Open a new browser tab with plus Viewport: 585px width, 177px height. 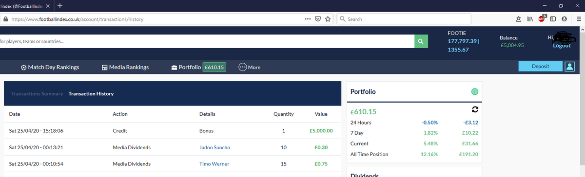click(x=59, y=6)
